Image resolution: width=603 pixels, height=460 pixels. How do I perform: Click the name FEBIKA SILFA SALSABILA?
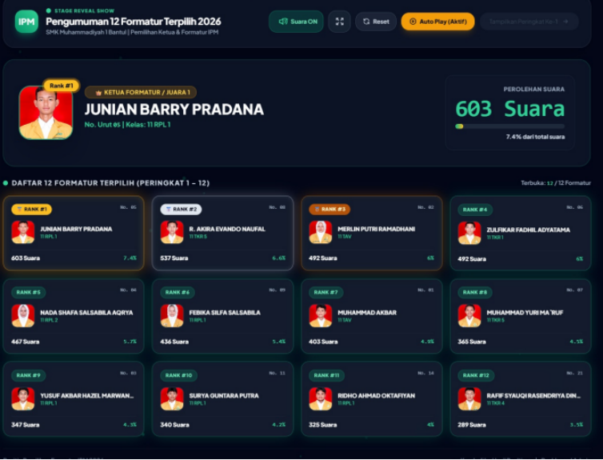(x=225, y=313)
